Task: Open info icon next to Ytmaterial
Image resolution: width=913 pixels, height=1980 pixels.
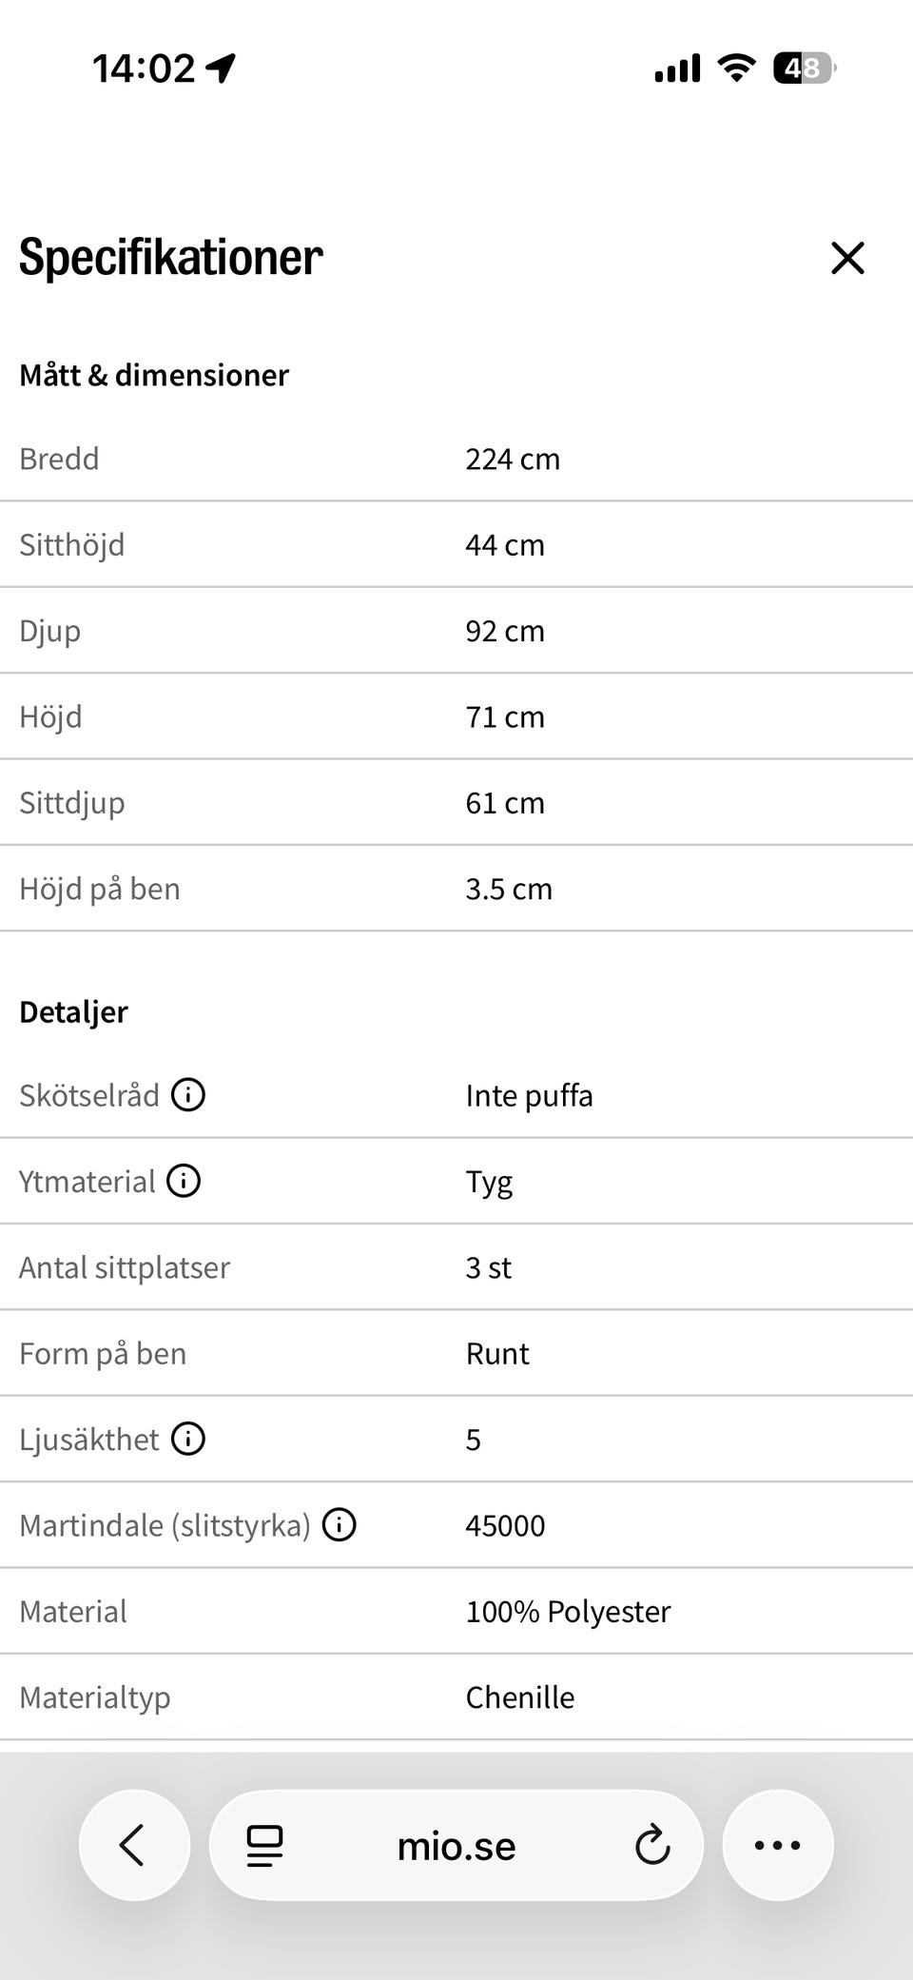Action: pyautogui.click(x=184, y=1181)
